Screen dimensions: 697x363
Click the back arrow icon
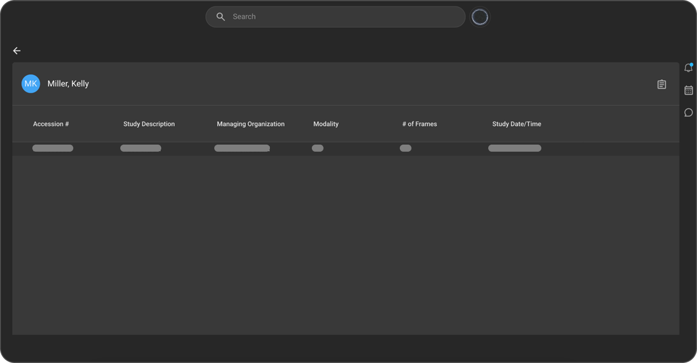click(x=17, y=51)
